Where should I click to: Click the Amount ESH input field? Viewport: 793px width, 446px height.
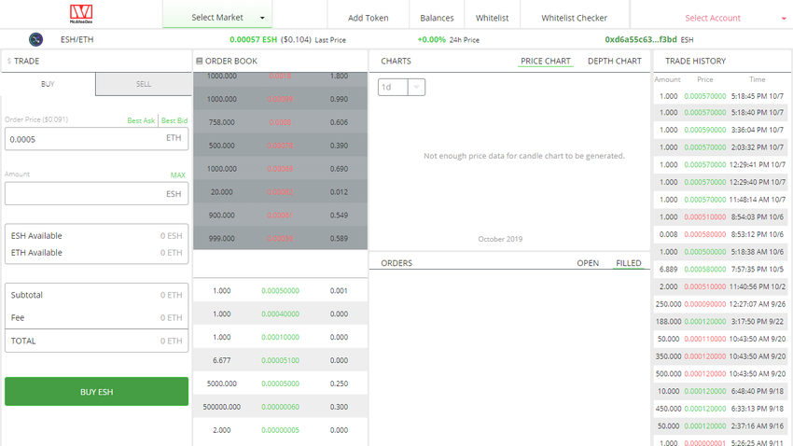coord(84,193)
